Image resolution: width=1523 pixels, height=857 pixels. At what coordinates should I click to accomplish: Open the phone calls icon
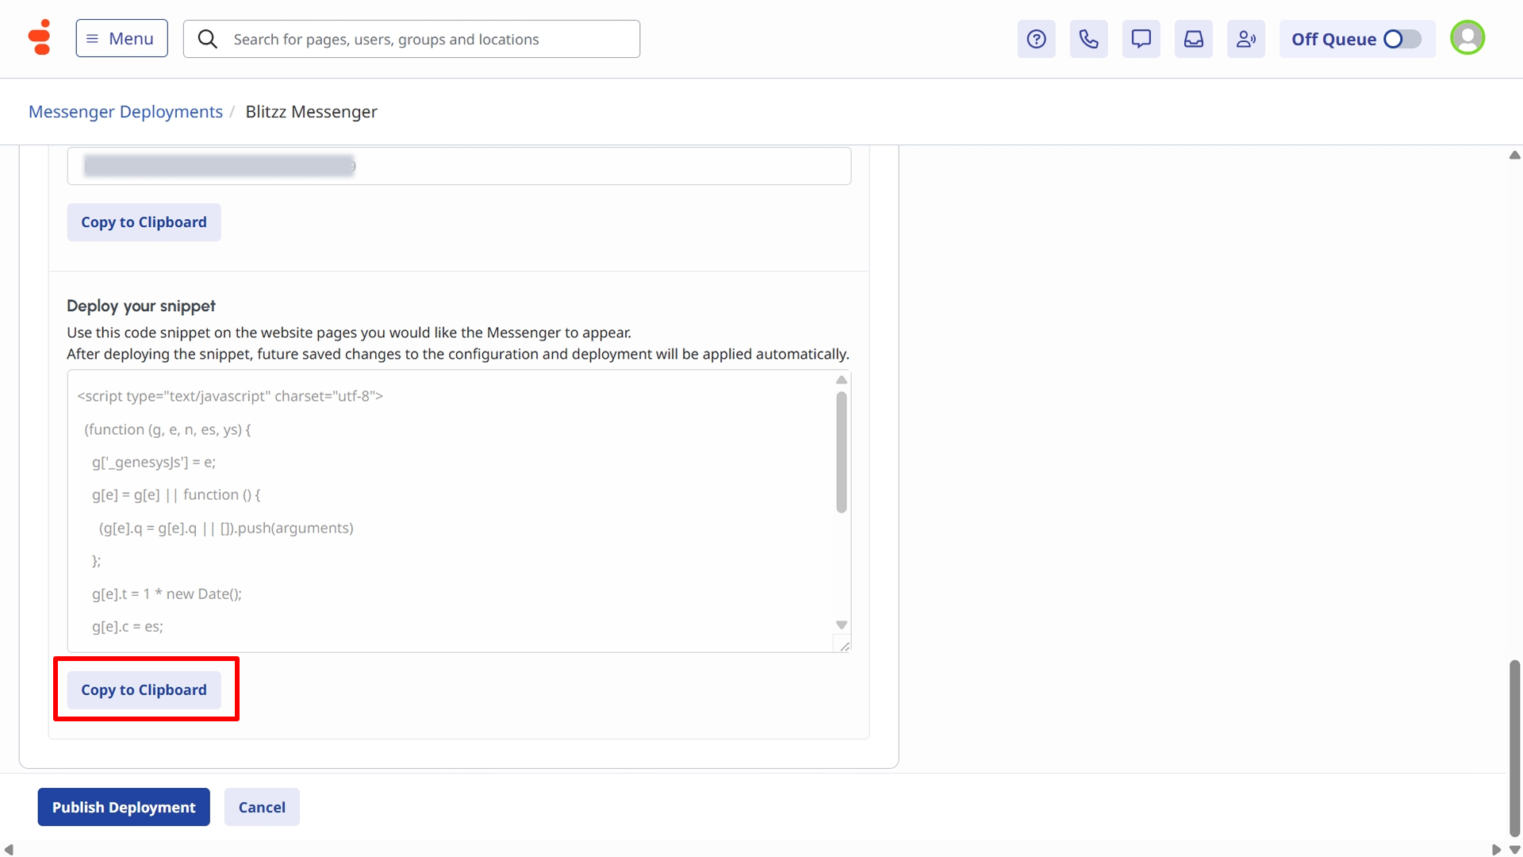click(1088, 39)
